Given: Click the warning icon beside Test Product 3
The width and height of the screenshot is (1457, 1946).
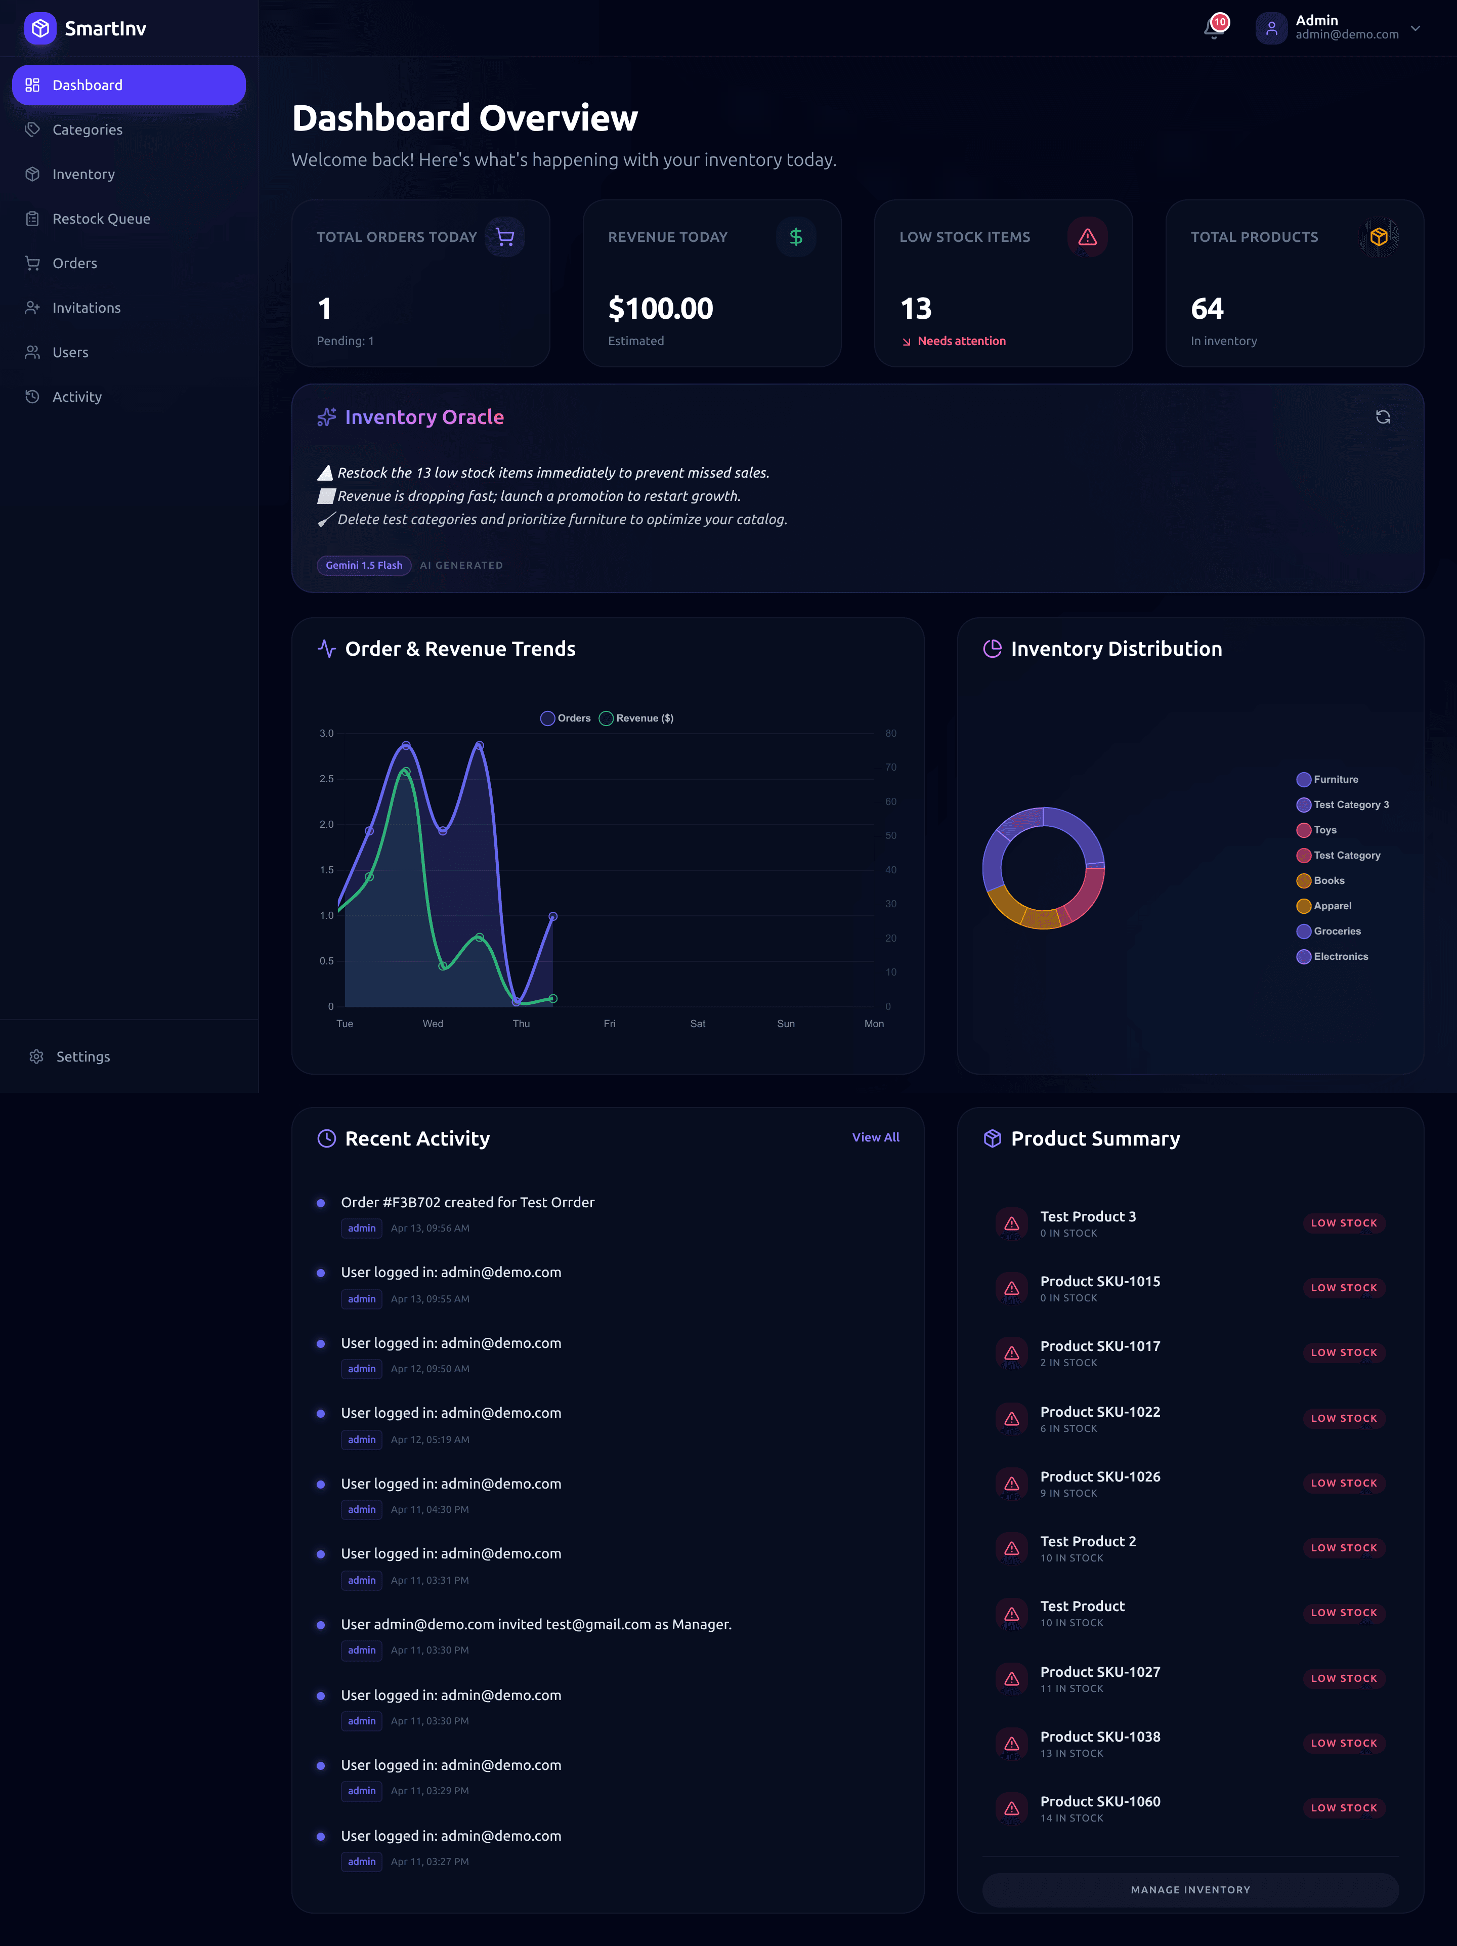Looking at the screenshot, I should click(1012, 1224).
